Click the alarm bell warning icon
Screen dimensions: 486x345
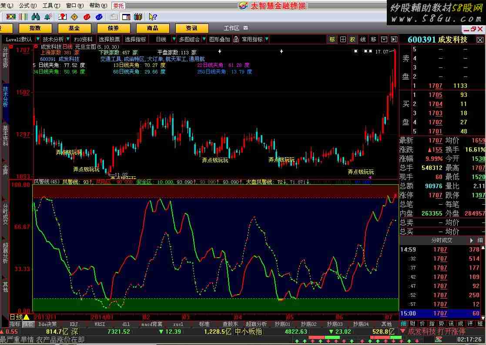[48, 17]
